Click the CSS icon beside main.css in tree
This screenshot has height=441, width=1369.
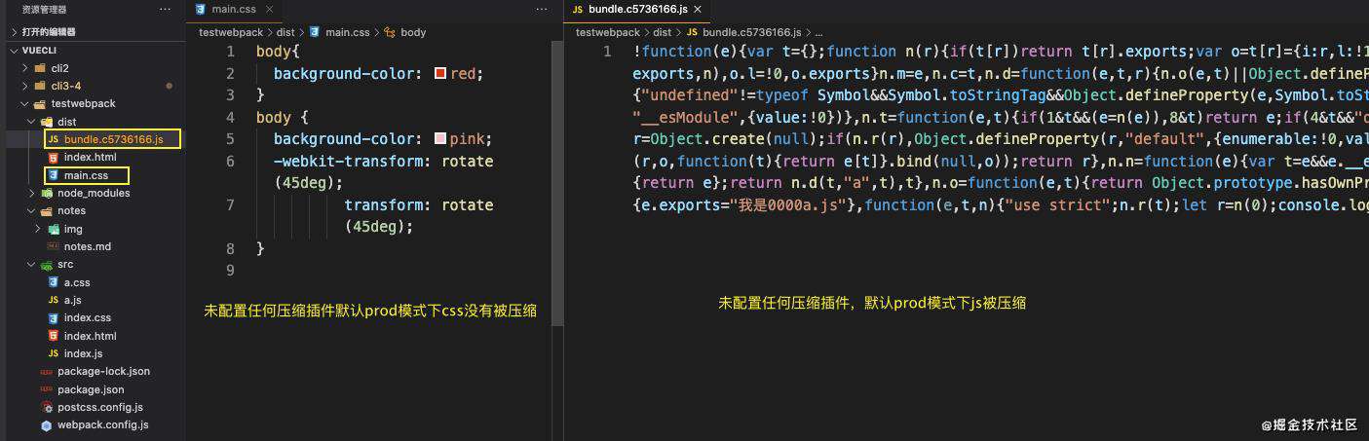click(x=53, y=175)
